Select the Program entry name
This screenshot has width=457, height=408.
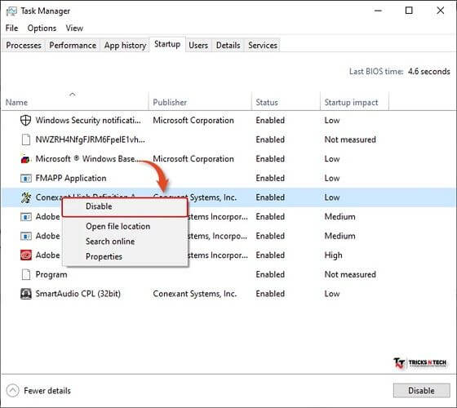(51, 274)
